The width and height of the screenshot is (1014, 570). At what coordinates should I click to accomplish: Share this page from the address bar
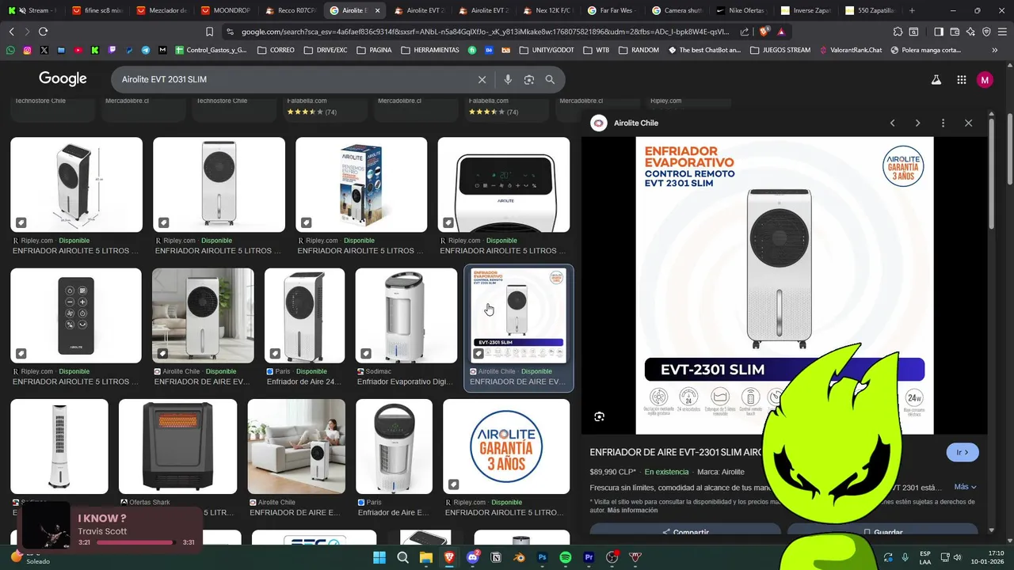click(745, 32)
